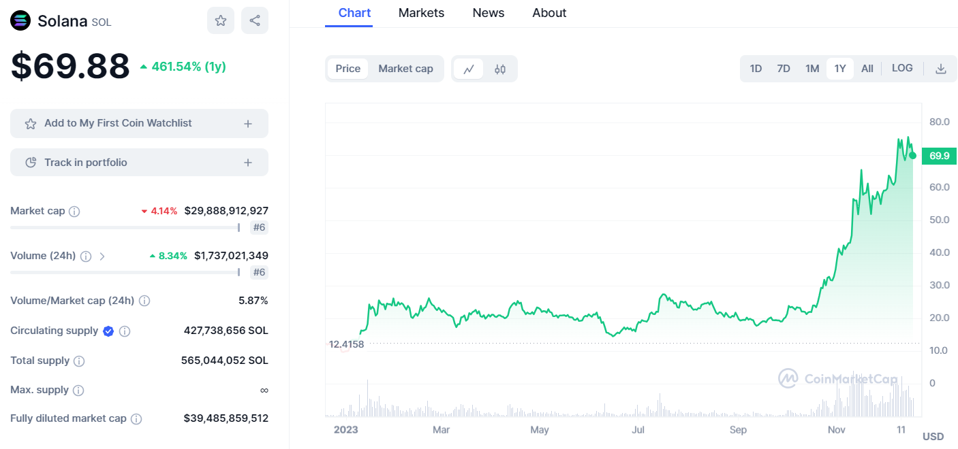Click the market cap rank slider bar
The width and height of the screenshot is (958, 449).
pos(125,228)
